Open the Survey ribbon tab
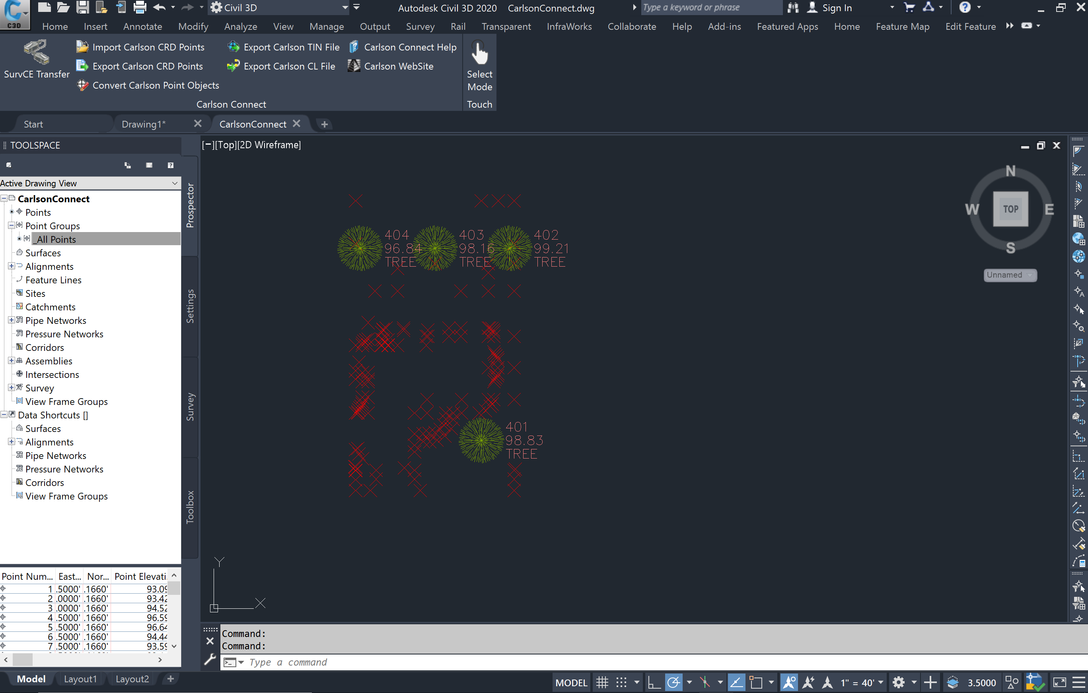This screenshot has width=1088, height=693. coord(420,27)
